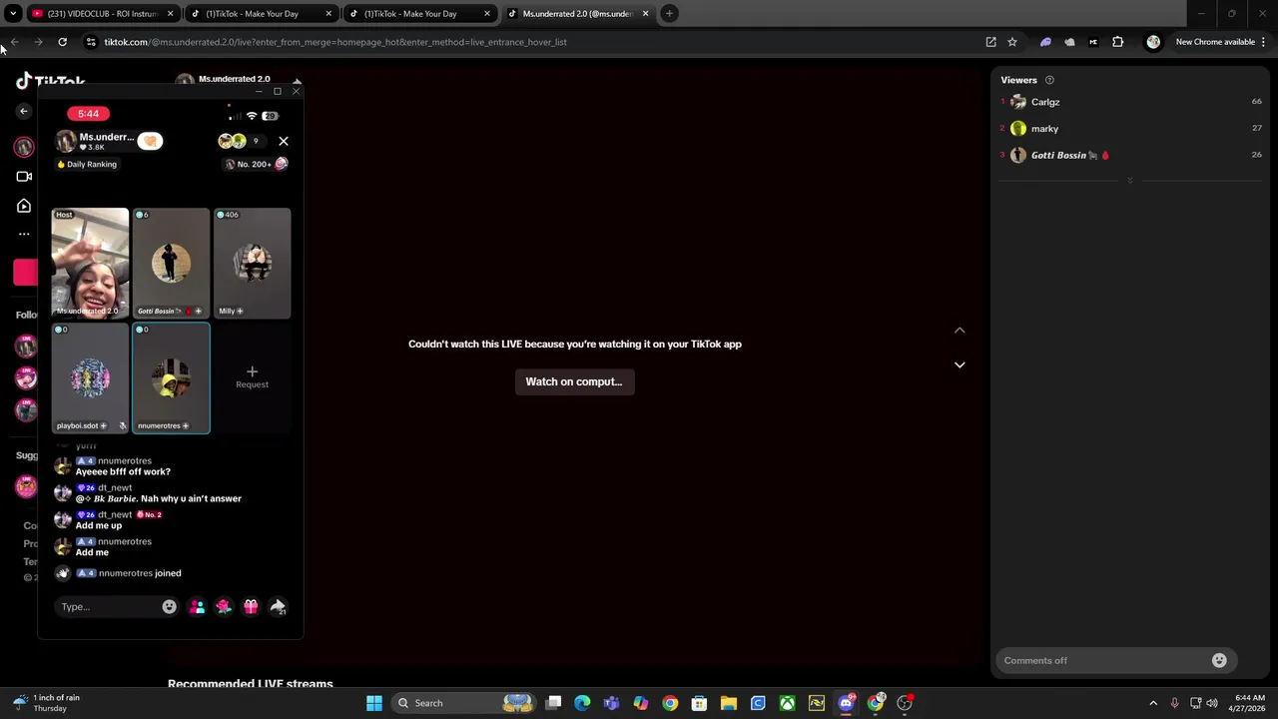Screen dimensions: 1278x719
Task: Click the purple ghost extension icon
Action: tap(1045, 42)
